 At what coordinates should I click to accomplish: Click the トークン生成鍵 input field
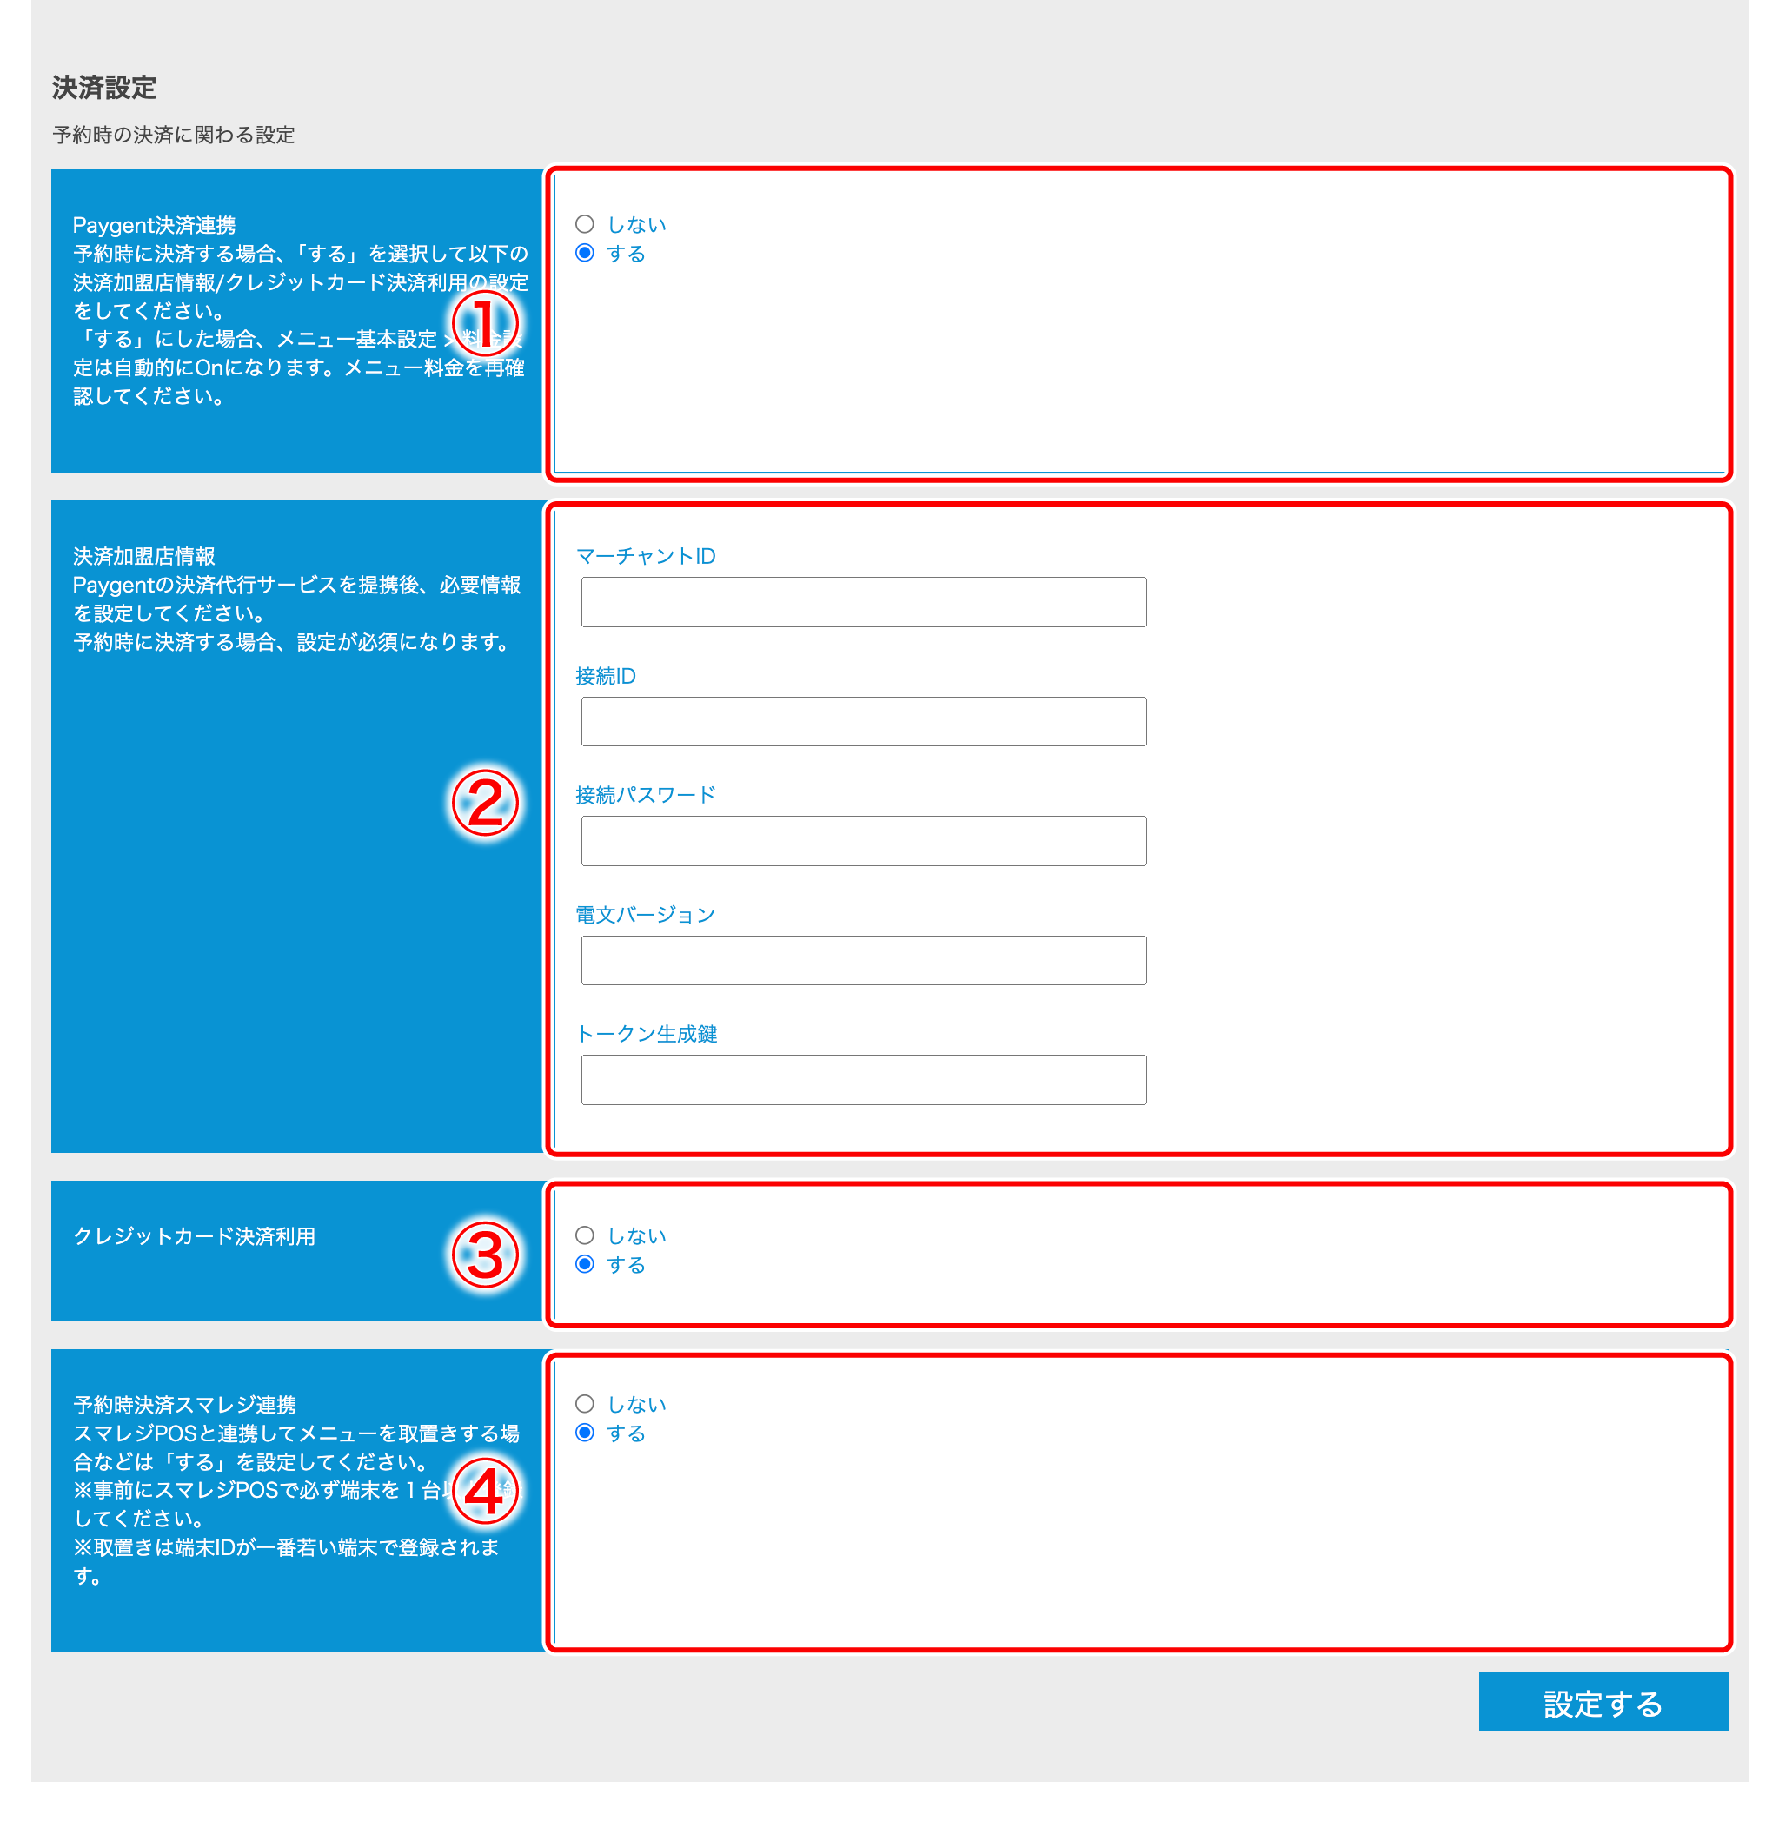(863, 1079)
